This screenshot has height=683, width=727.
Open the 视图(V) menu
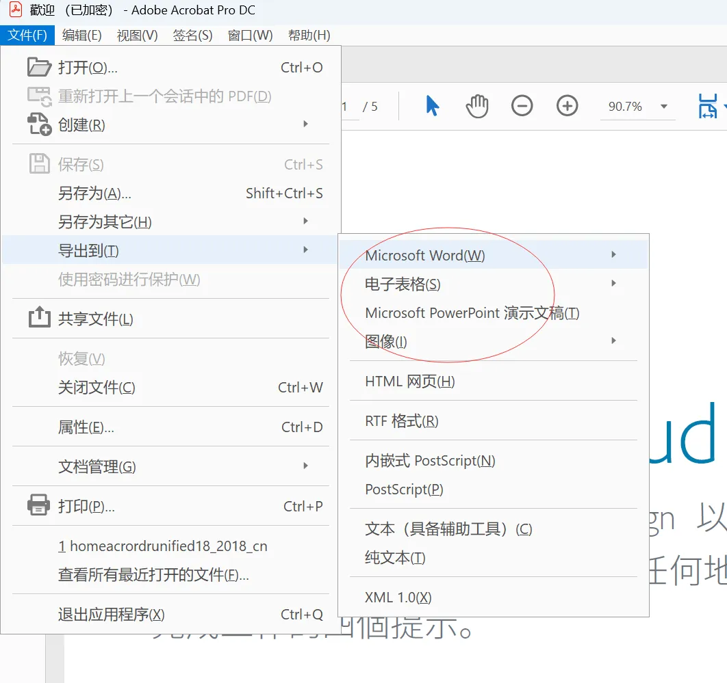[137, 35]
